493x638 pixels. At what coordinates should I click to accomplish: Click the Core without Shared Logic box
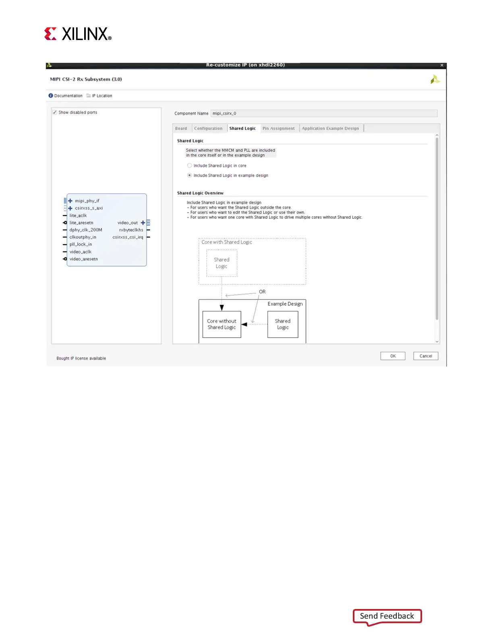(x=222, y=324)
